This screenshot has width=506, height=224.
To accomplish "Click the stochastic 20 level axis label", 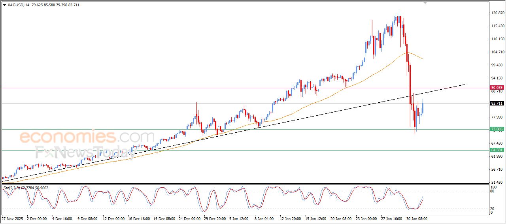I will click(493, 208).
